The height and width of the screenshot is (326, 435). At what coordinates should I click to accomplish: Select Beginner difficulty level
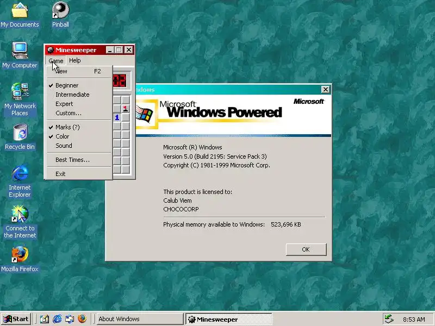79,85
